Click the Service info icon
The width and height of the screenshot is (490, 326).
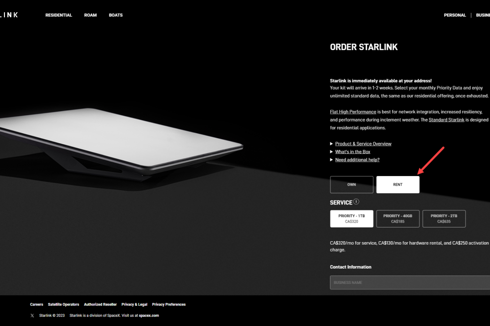tap(356, 201)
